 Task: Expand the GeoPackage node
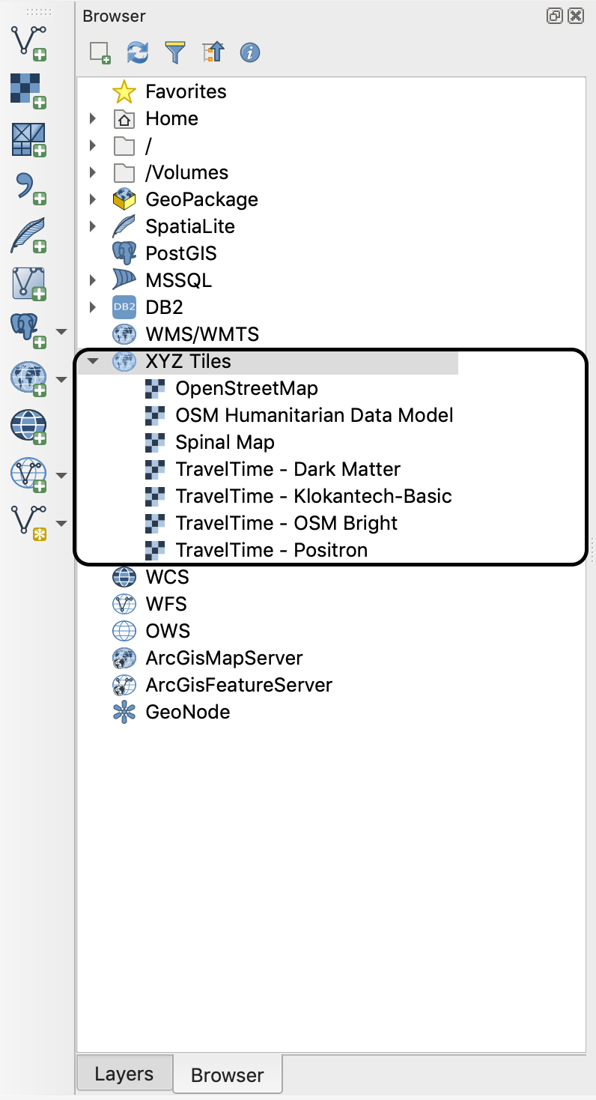click(x=93, y=199)
